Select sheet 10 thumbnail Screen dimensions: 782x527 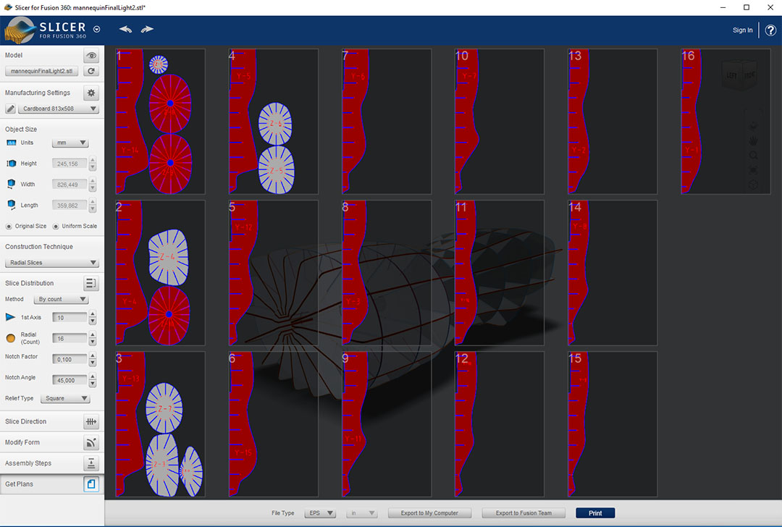point(499,121)
